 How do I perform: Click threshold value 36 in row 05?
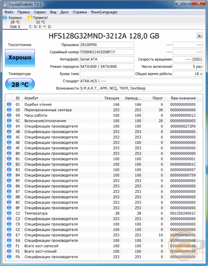pos(161,110)
